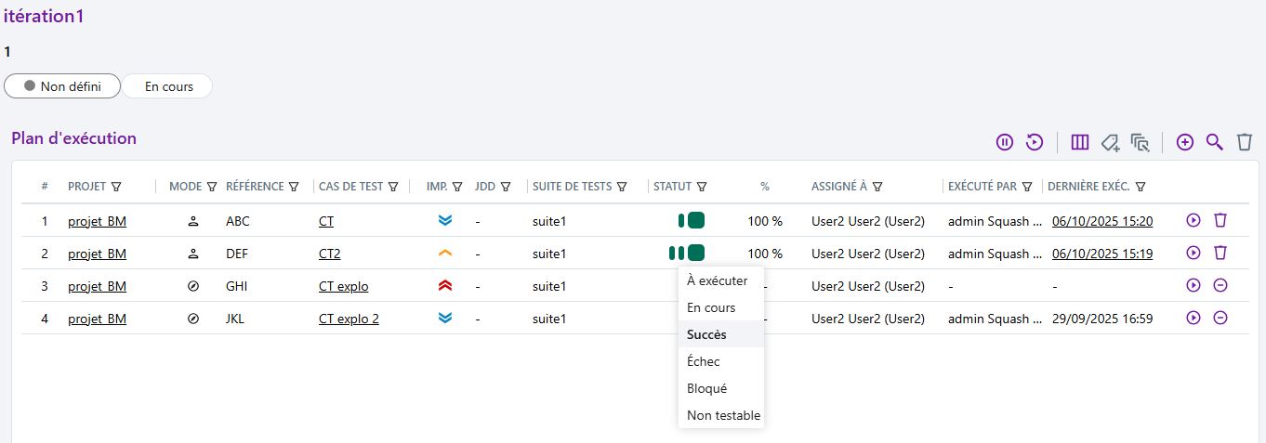Click the add tag icon in the toolbar
The image size is (1266, 443).
pyautogui.click(x=1110, y=142)
